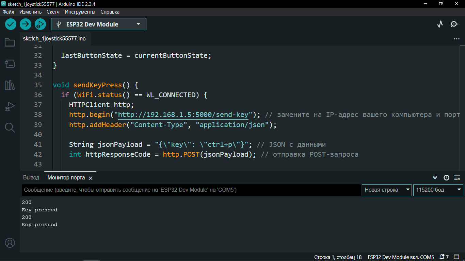Start debugging with the debug play icon
Screen dimensions: 465x261
pyautogui.click(x=40, y=24)
